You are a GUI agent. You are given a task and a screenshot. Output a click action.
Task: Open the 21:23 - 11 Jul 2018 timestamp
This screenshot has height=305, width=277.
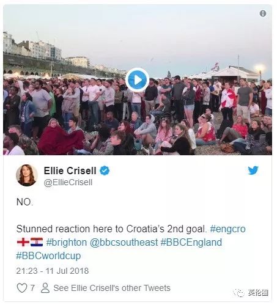[53, 271]
